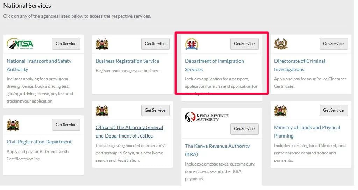Open Directorate of Criminal Investigations link
Screen dimensions: 358x190
[300, 65]
